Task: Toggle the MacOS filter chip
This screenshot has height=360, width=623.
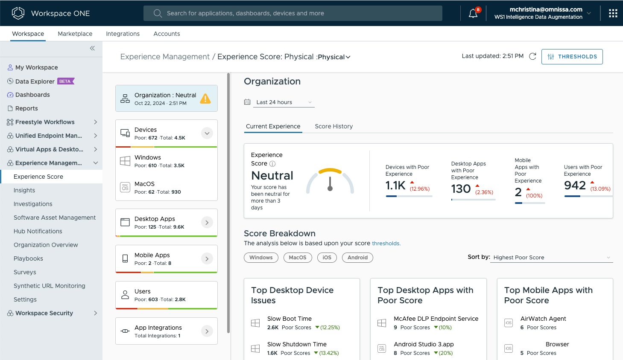Action: (x=298, y=258)
